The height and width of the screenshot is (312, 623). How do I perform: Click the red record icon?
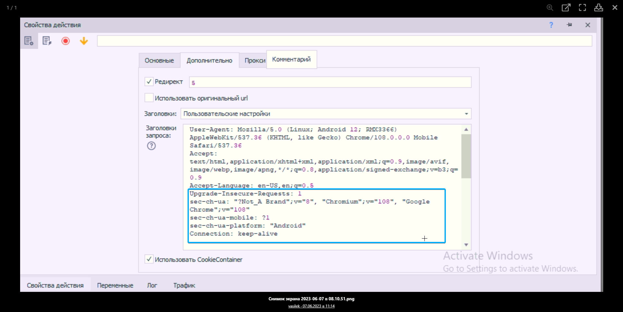pyautogui.click(x=66, y=41)
